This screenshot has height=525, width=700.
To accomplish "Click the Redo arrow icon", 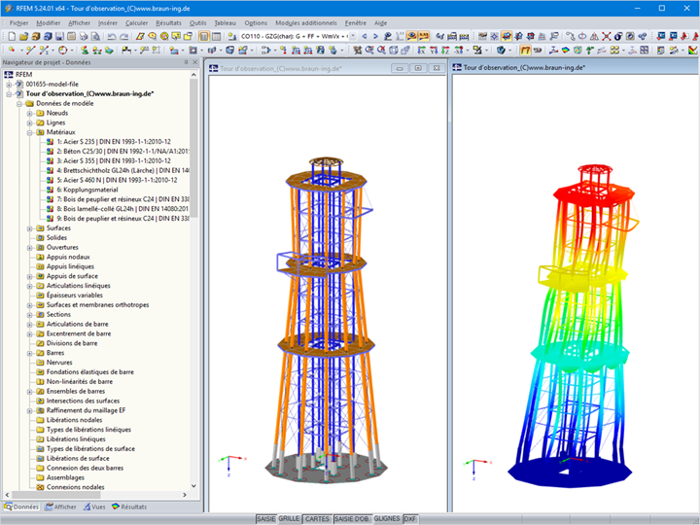I will coord(123,36).
